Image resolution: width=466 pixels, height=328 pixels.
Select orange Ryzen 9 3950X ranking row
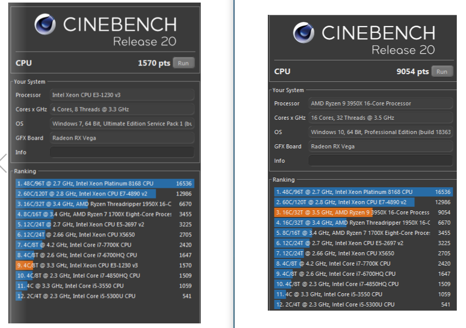pyautogui.click(x=364, y=212)
